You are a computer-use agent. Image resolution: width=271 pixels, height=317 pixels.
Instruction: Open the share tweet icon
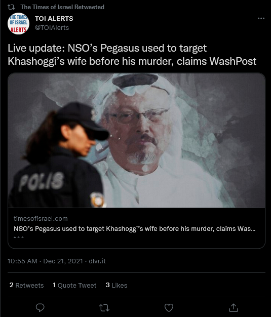pyautogui.click(x=234, y=308)
